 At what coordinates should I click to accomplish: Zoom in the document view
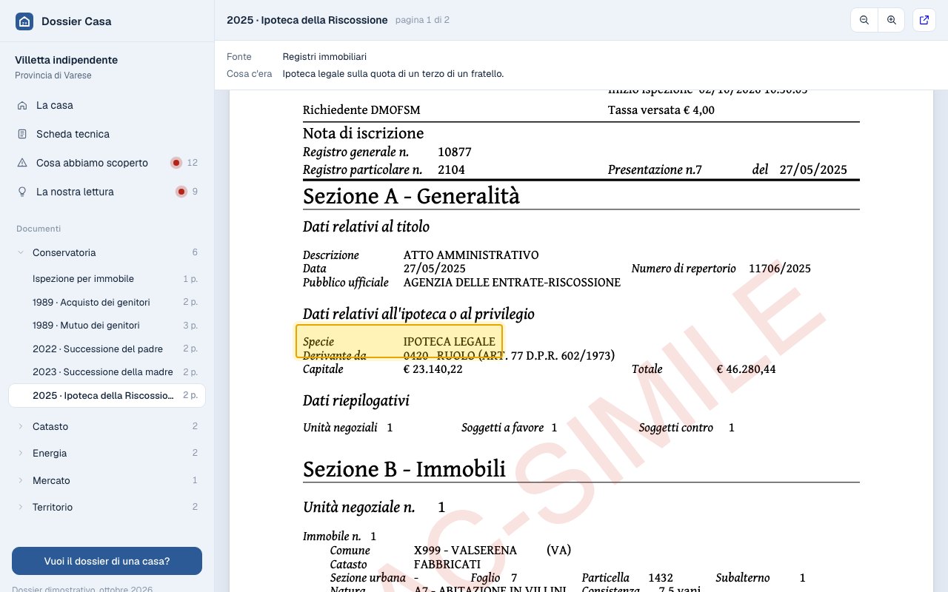pyautogui.click(x=892, y=21)
